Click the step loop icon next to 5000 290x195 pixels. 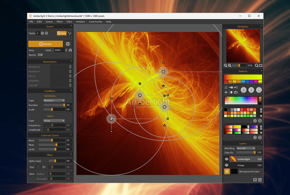click(70, 50)
